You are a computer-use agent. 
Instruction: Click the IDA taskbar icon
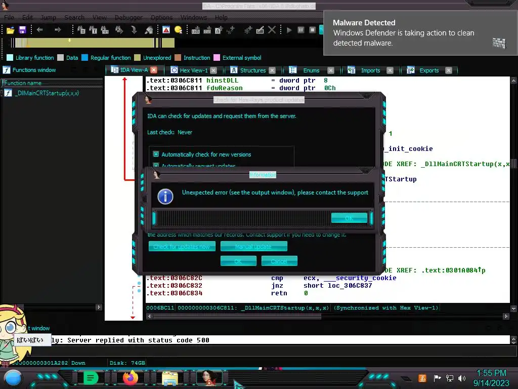(209, 378)
